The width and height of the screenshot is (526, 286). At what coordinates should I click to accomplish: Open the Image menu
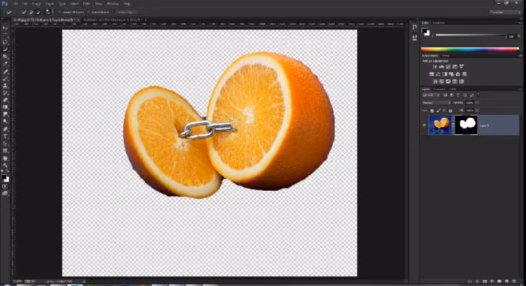point(37,4)
